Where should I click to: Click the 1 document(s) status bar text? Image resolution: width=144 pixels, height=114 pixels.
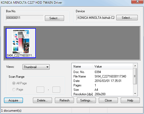pos(11,111)
